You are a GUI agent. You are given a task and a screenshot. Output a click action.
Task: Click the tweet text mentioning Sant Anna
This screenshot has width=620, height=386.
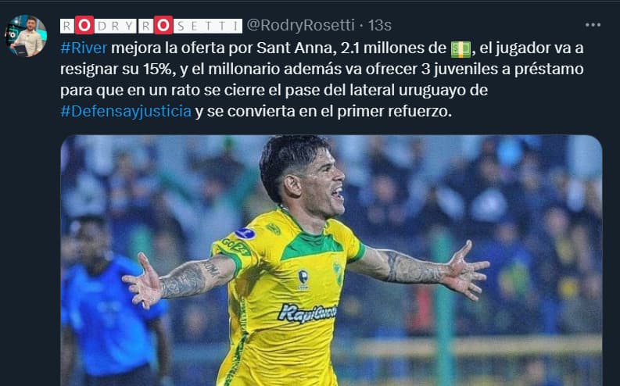pos(322,80)
